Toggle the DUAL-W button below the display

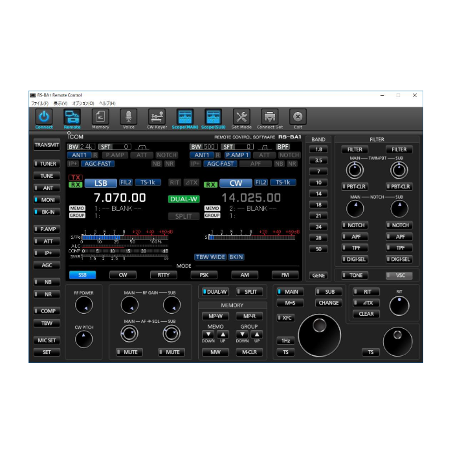215,292
